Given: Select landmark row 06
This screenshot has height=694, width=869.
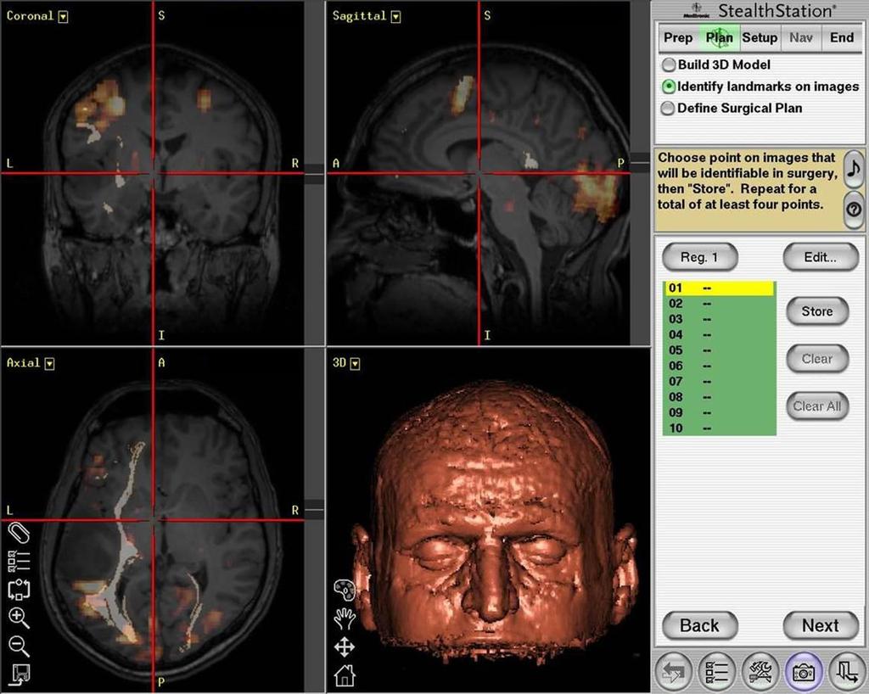Looking at the screenshot, I should pyautogui.click(x=719, y=366).
